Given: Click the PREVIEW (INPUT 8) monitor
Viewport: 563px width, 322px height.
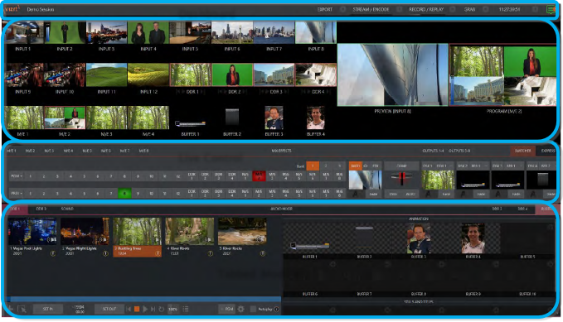Looking at the screenshot, I should pos(392,75).
